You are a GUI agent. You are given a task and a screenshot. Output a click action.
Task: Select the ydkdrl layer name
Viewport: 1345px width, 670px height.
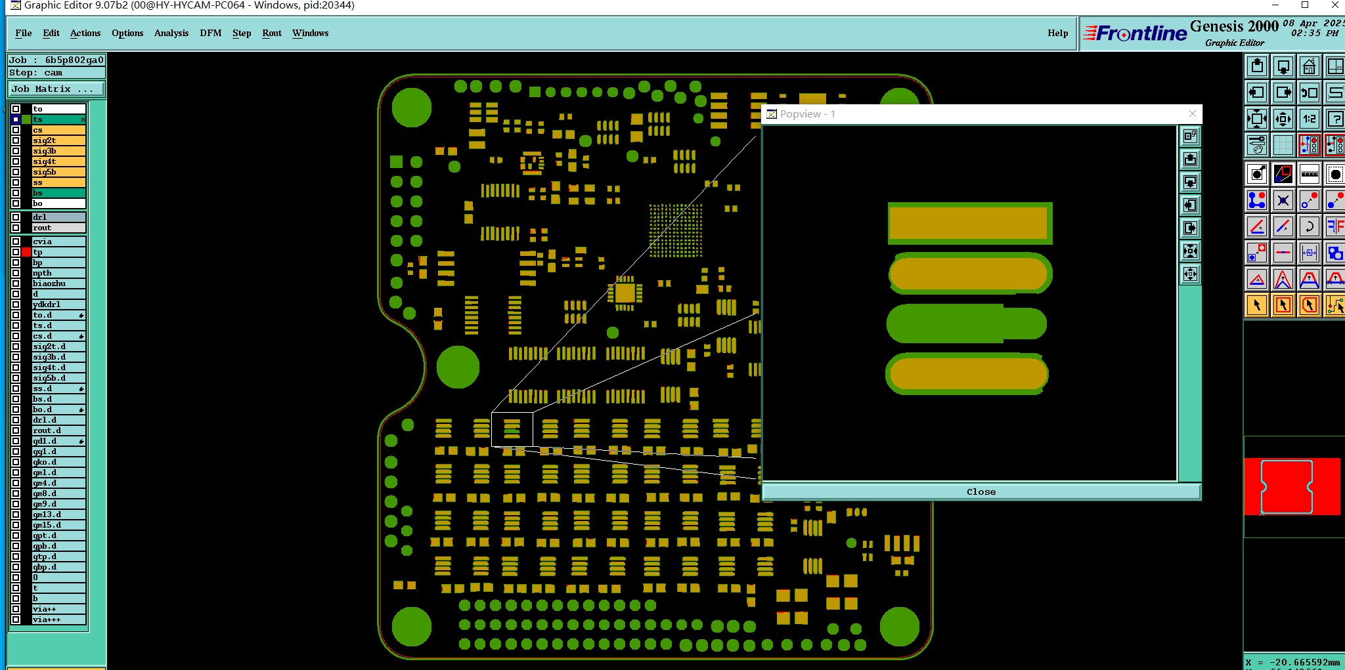(x=58, y=304)
